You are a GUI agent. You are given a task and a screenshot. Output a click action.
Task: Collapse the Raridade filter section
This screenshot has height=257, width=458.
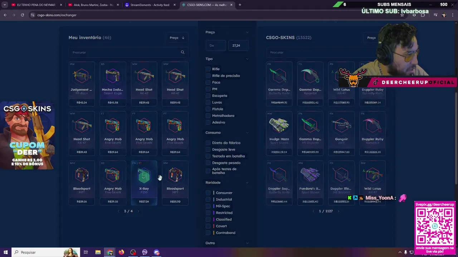[x=247, y=183]
